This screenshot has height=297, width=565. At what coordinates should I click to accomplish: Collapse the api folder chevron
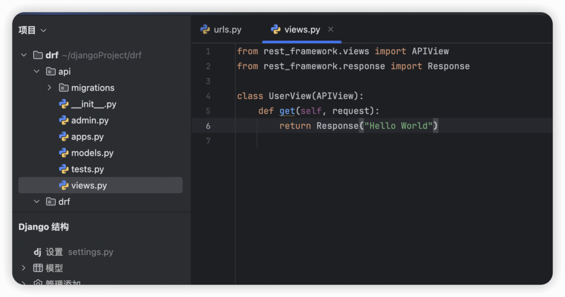(x=36, y=72)
